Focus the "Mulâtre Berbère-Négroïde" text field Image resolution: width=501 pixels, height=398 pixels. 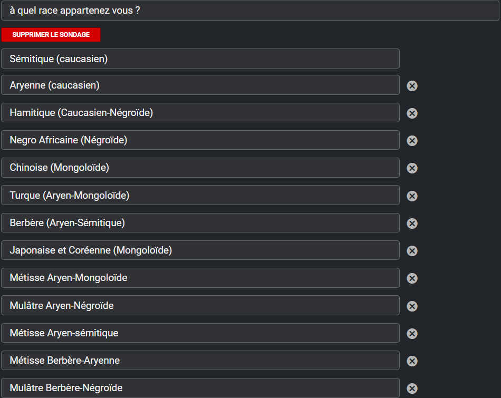(x=200, y=388)
